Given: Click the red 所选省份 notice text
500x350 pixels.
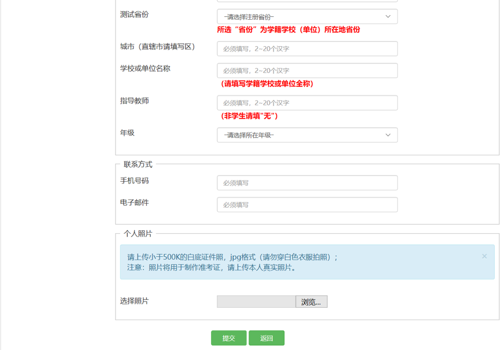Looking at the screenshot, I should pyautogui.click(x=288, y=30).
